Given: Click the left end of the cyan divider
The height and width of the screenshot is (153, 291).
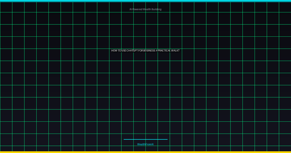Looking at the screenshot, I should click(124, 139).
